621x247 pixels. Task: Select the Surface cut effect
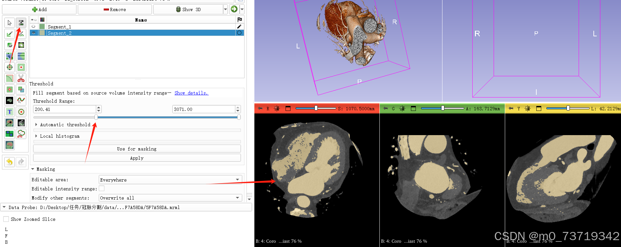tap(21, 134)
